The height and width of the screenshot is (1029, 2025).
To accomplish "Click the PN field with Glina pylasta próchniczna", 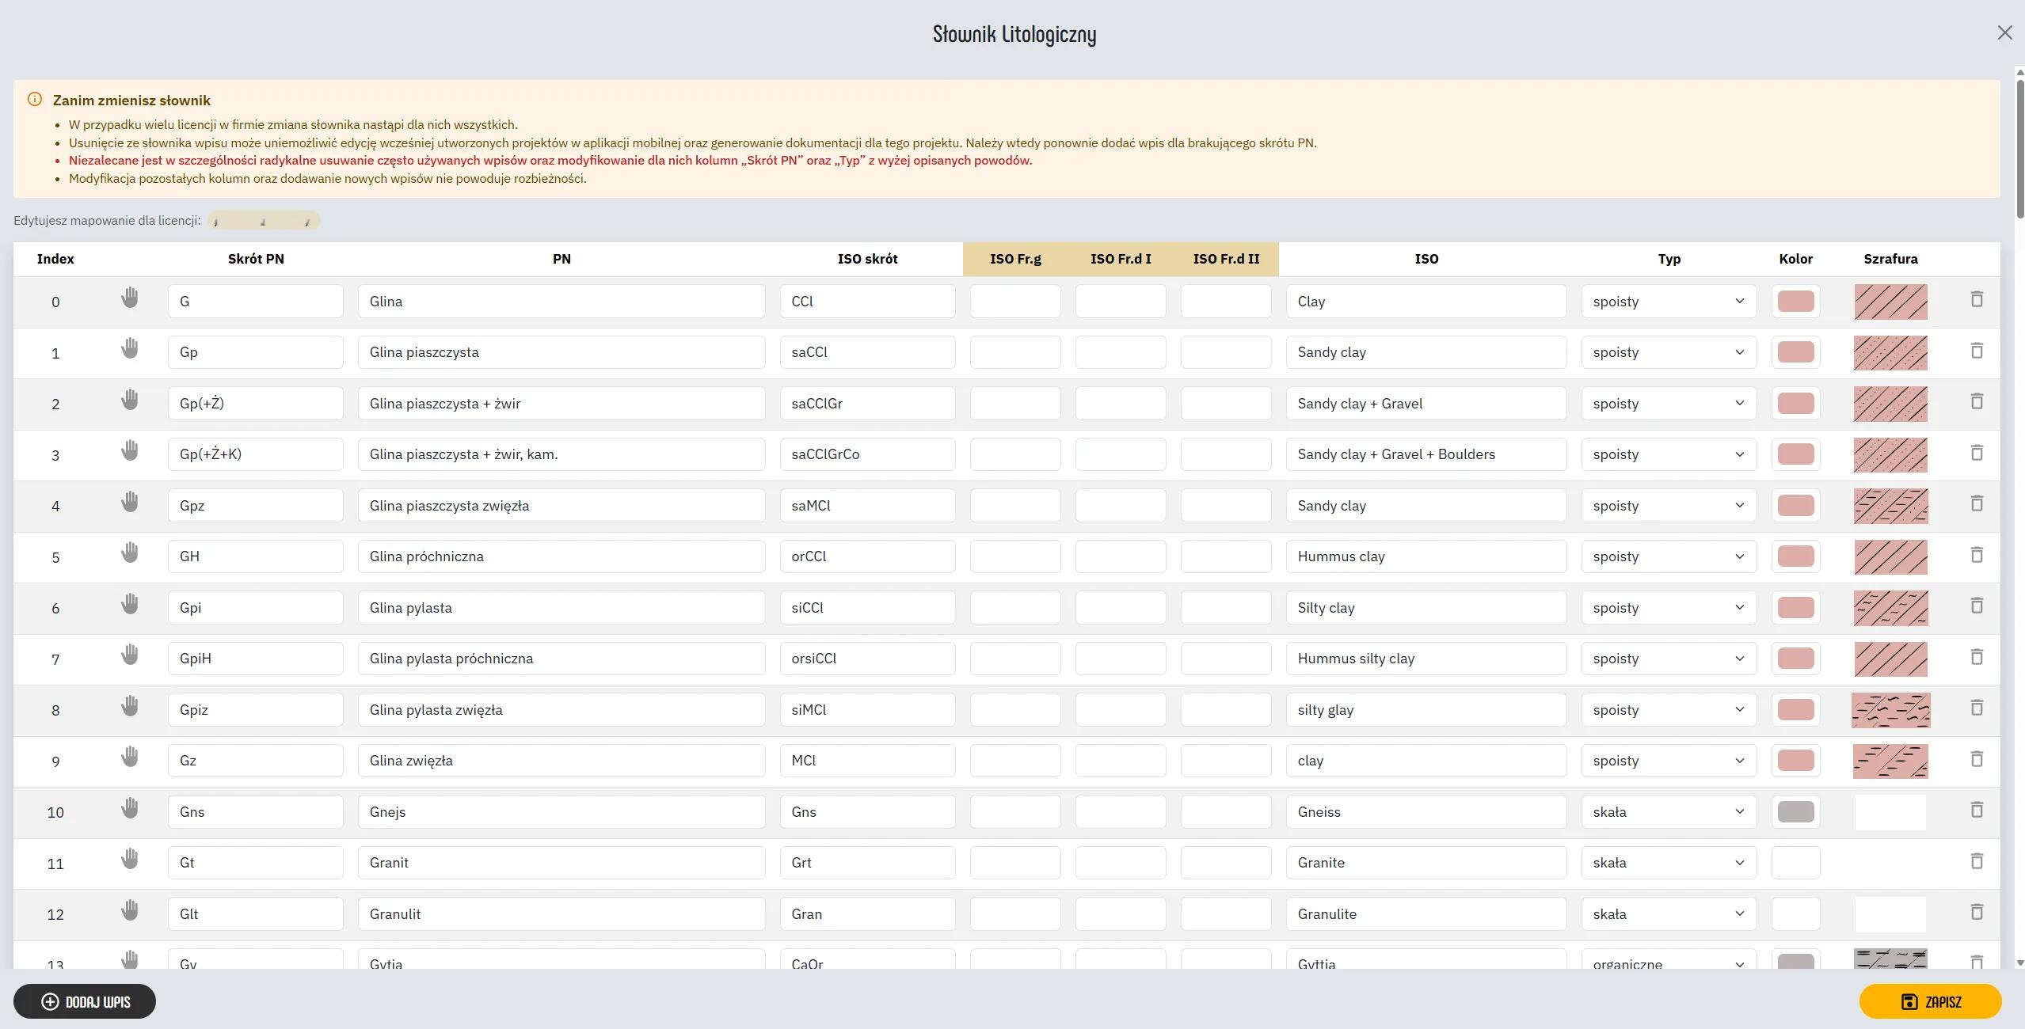I will pyautogui.click(x=561, y=659).
